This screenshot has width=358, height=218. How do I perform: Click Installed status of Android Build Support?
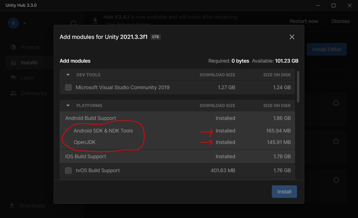(225, 118)
